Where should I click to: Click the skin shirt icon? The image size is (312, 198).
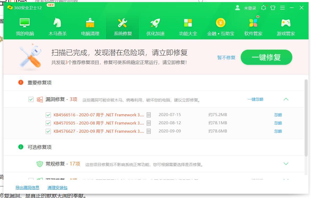pyautogui.click(x=273, y=8)
